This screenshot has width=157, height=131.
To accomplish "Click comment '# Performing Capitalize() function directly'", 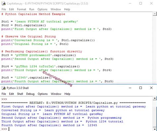I will click(42, 51).
